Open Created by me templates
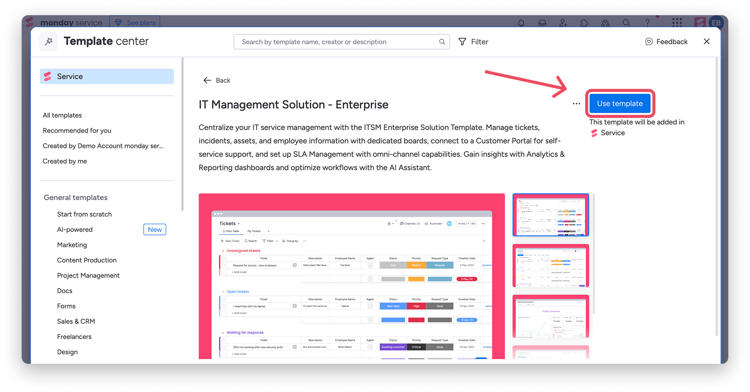This screenshot has width=750, height=392. [x=65, y=161]
